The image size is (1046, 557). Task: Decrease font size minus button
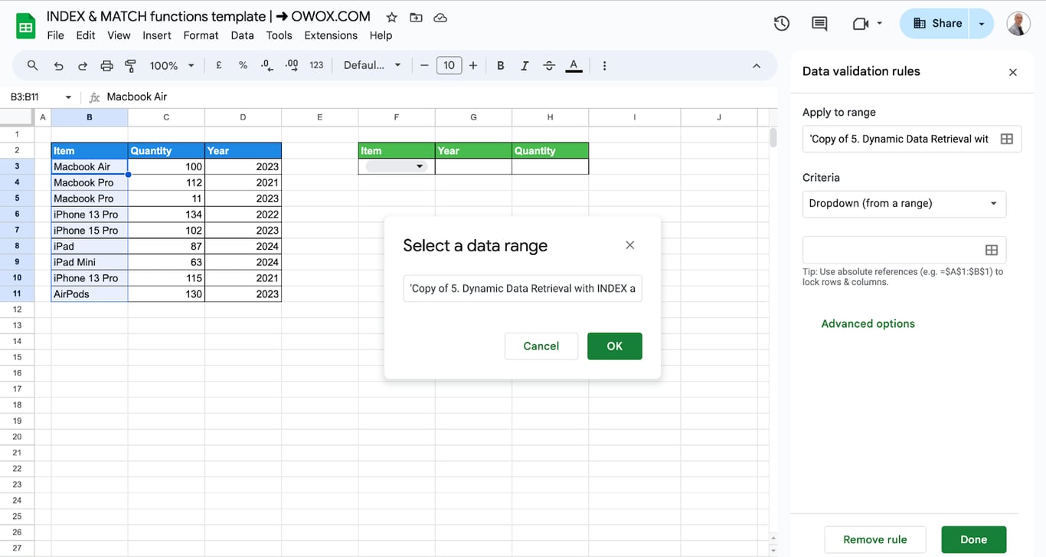tap(424, 66)
